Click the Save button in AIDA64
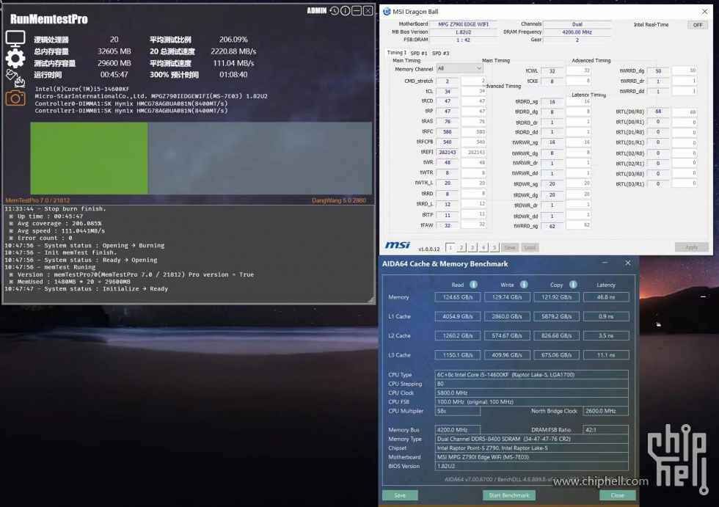 point(400,495)
